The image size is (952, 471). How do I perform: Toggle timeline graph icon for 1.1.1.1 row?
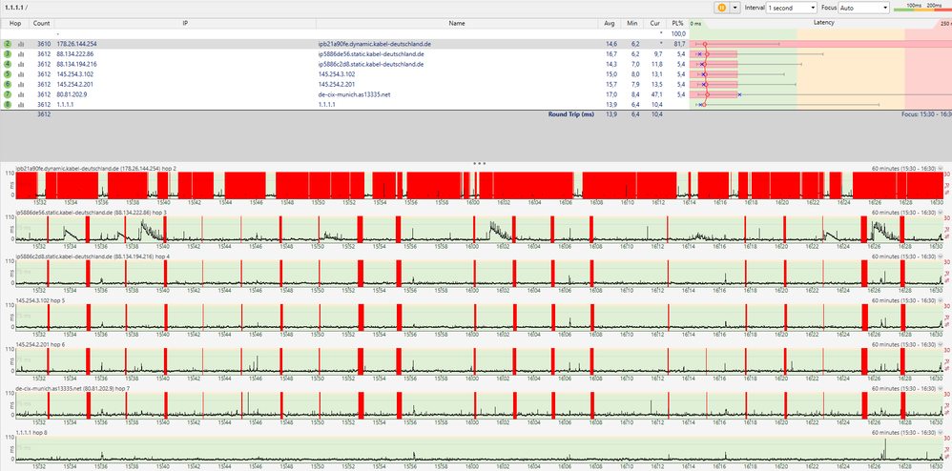(21, 104)
